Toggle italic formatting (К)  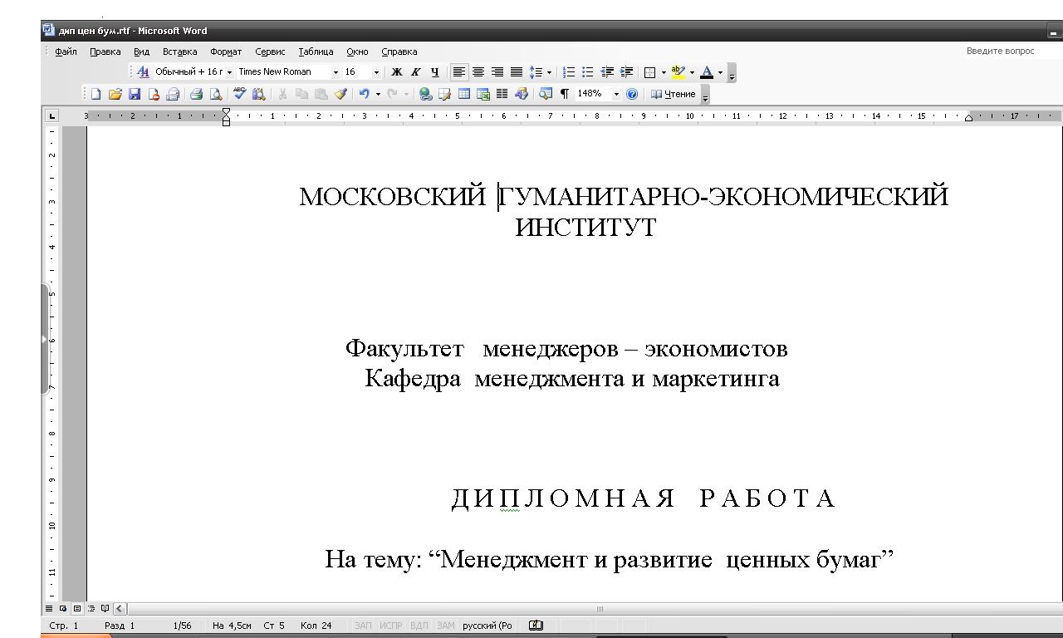416,72
